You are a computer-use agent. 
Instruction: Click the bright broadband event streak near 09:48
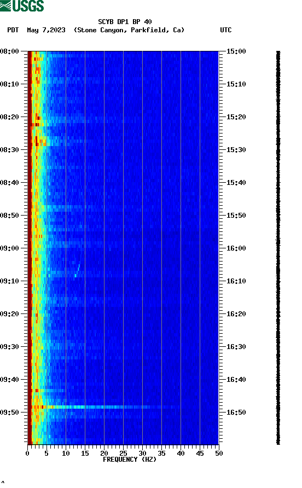(x=104, y=407)
